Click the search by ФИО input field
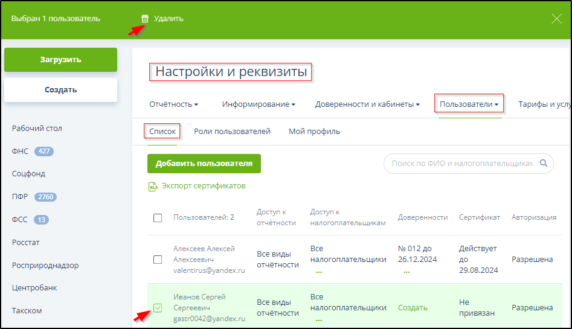572x329 pixels. tap(462, 163)
